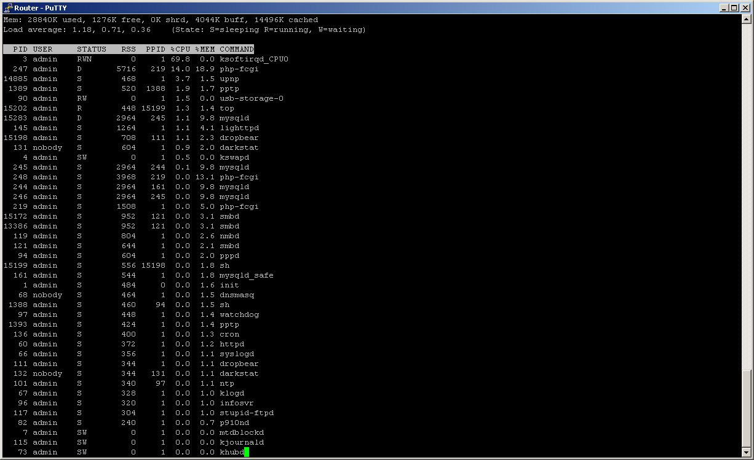
Task: Click 'smbd' in the PID 15172 row
Action: (229, 216)
